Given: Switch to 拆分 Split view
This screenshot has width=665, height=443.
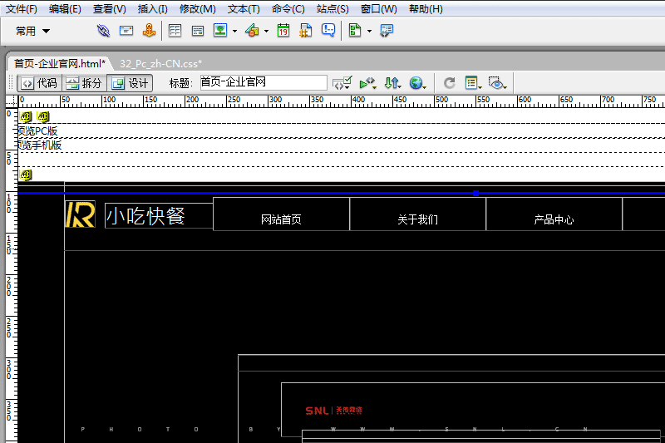Looking at the screenshot, I should 85,83.
